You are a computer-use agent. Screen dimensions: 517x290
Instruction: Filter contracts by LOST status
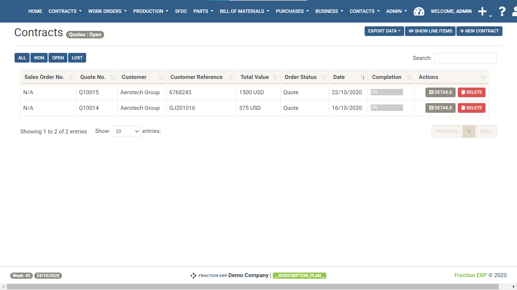77,58
